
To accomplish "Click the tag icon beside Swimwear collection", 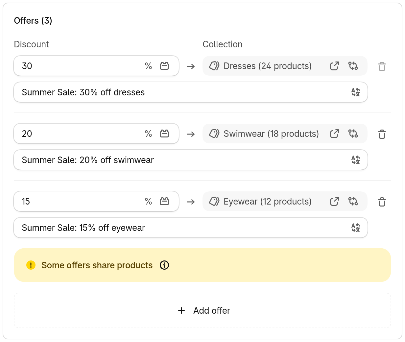I will click(214, 134).
